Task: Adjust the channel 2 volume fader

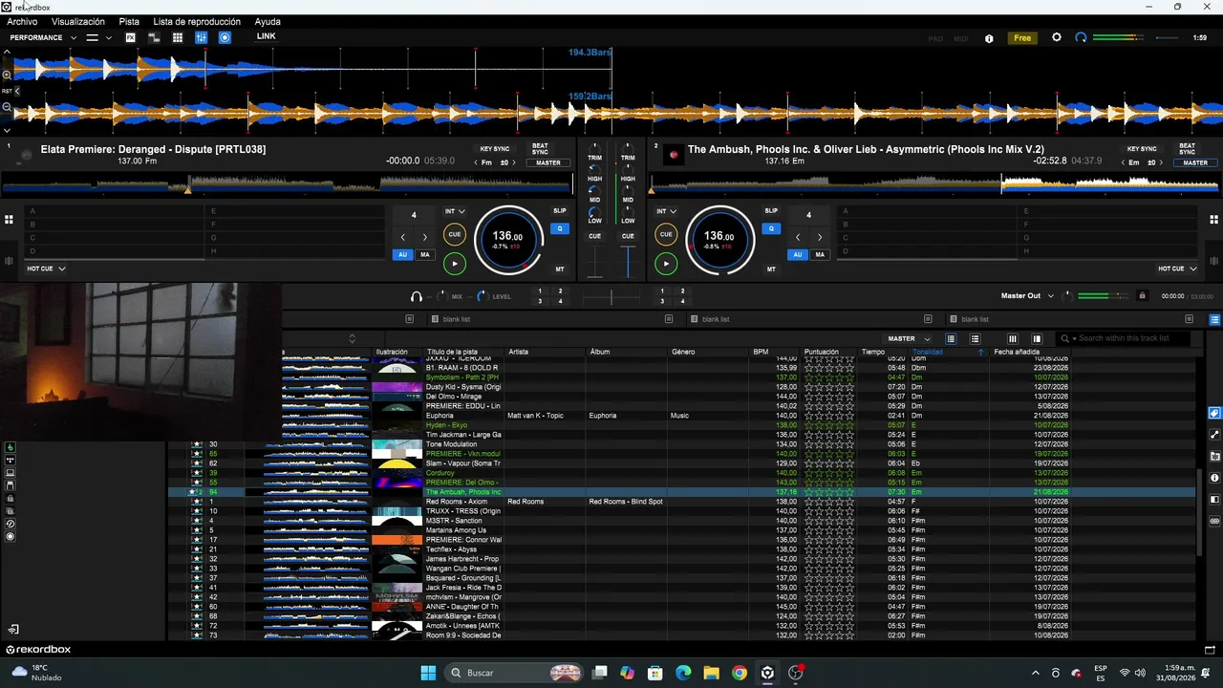Action: [628, 261]
